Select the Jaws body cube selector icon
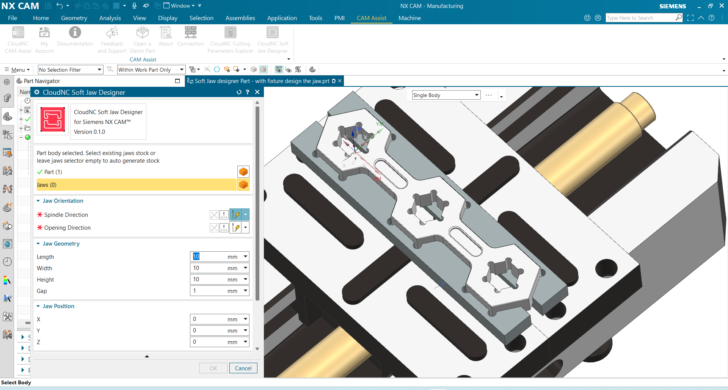Image resolution: width=728 pixels, height=390 pixels. (x=243, y=185)
